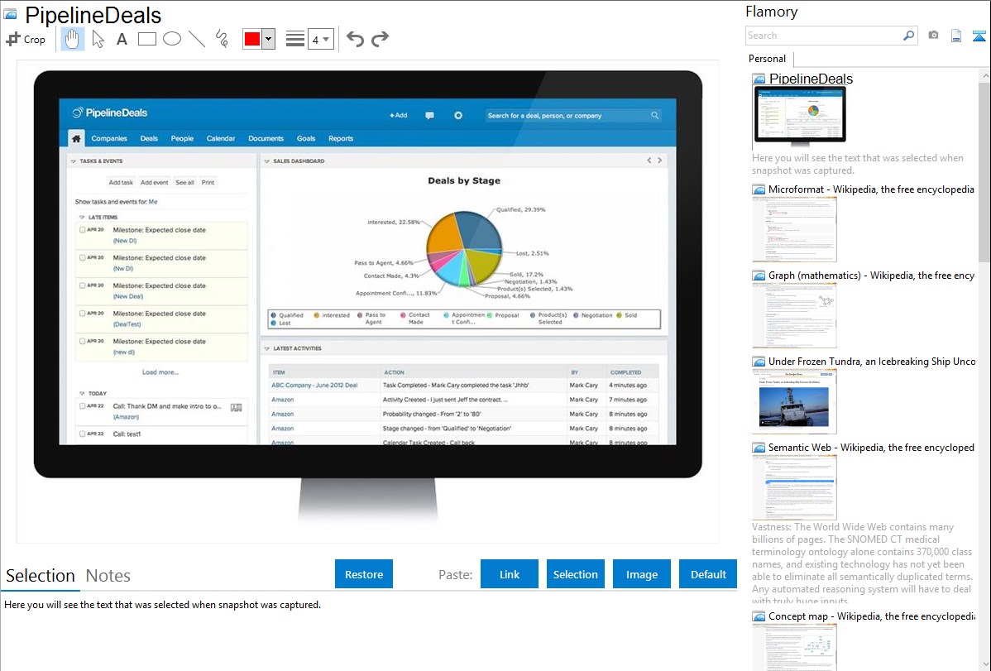Click the PipelineDeals title in the snapshot list
The width and height of the screenshot is (991, 671).
coord(811,79)
